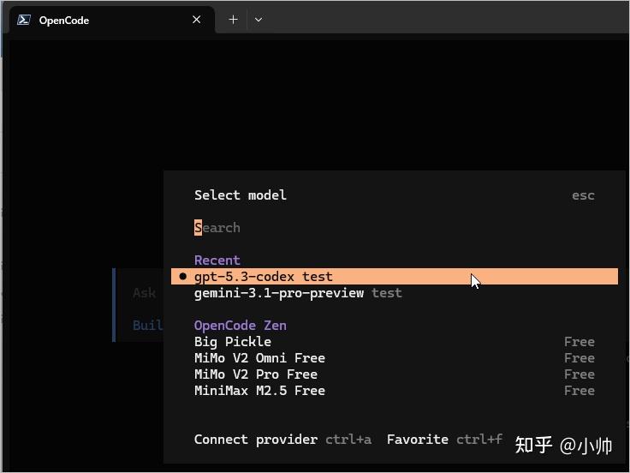Choose MiMo V2 Omni Free model
This screenshot has width=630, height=473.
394,358
